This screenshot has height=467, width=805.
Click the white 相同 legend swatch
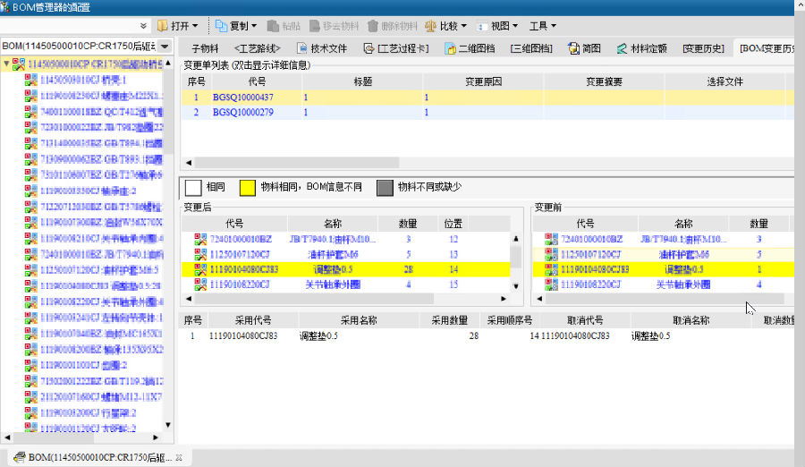click(193, 188)
